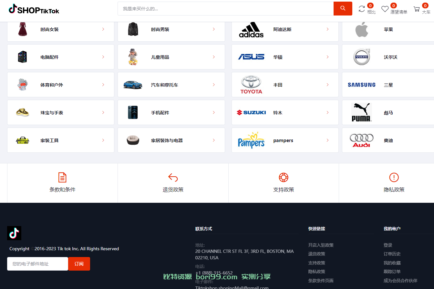Click the Samsung brand logo

pos(362,85)
